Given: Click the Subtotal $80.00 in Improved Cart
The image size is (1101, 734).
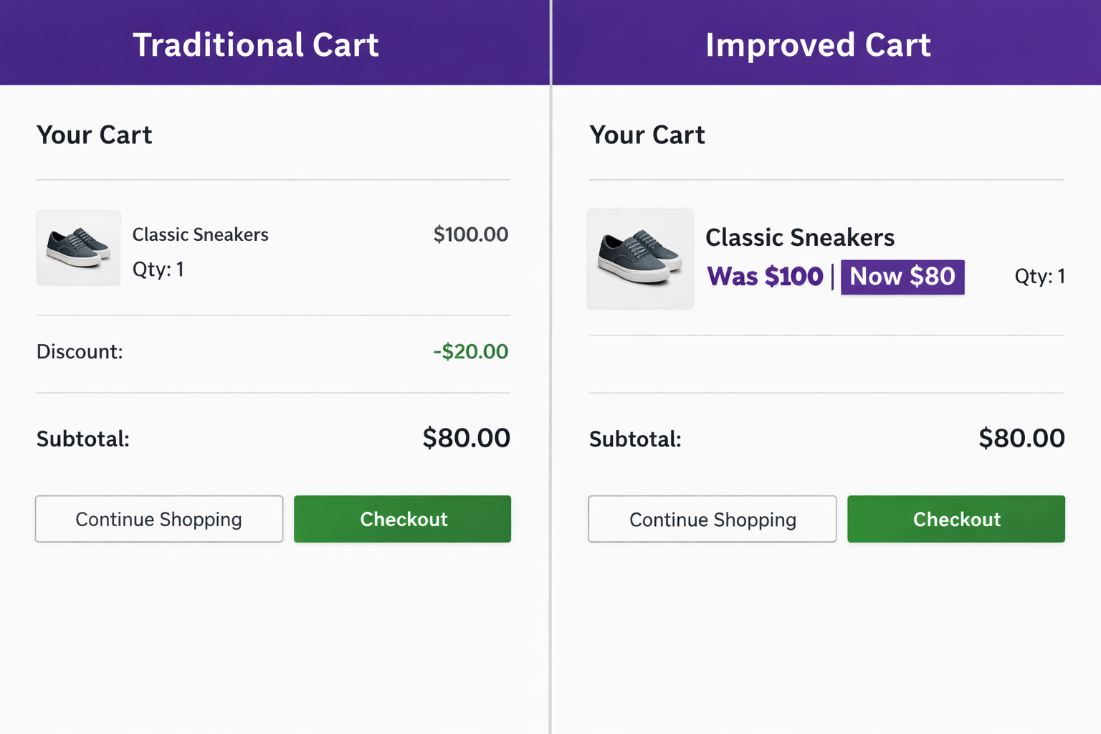Looking at the screenshot, I should (1021, 438).
